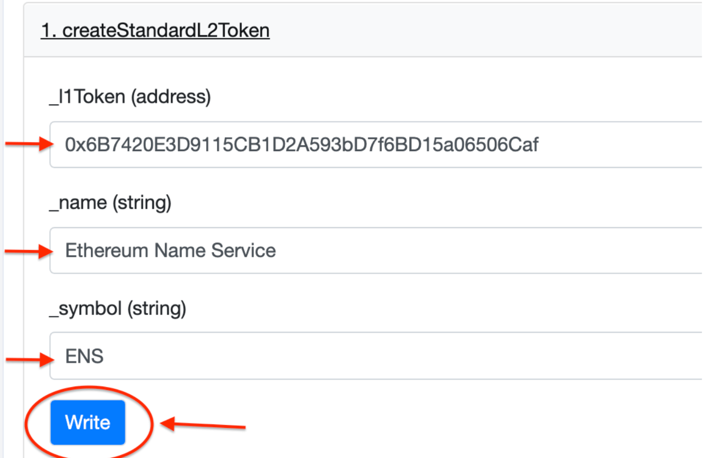The height and width of the screenshot is (458, 714).
Task: Click the 0x6B7420 token address value
Action: pos(301,144)
